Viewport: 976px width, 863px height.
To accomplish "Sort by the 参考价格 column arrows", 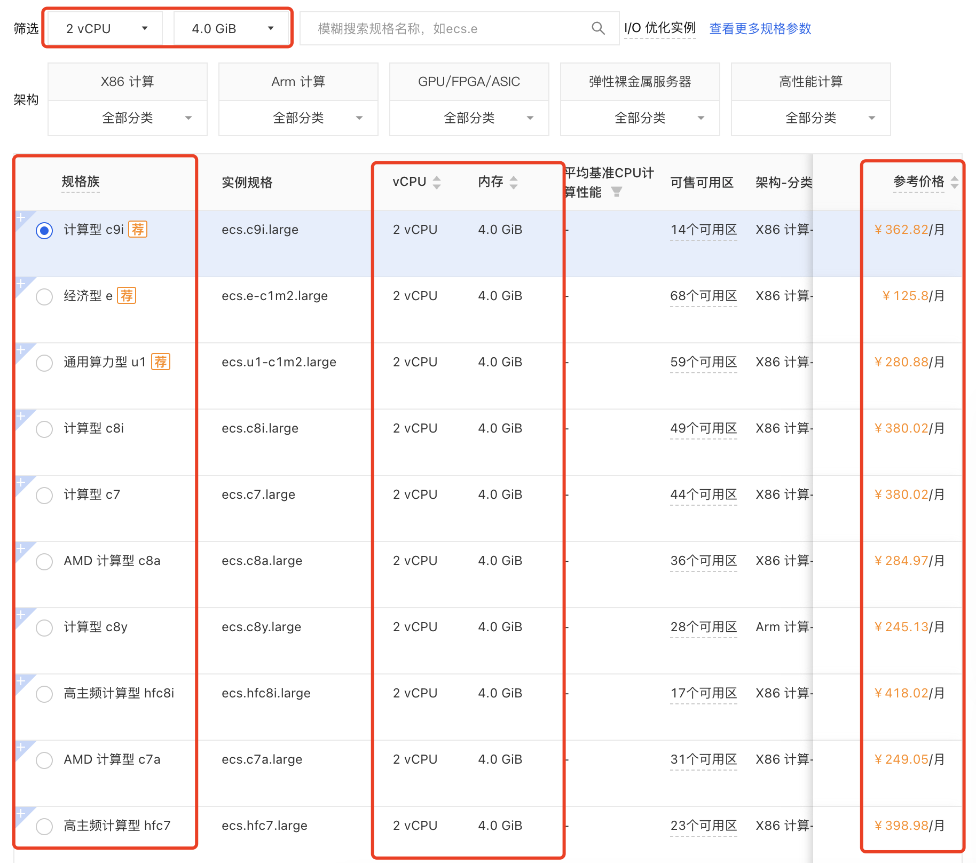I will [x=955, y=183].
